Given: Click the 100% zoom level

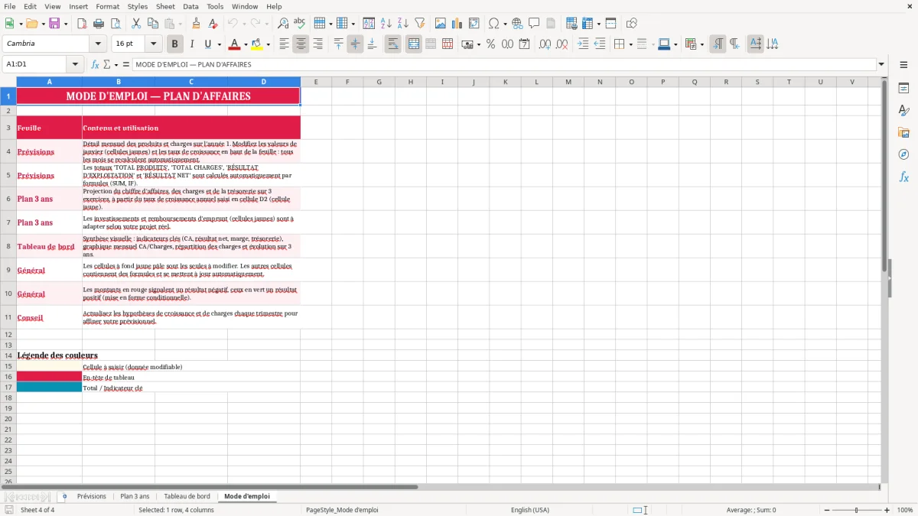Looking at the screenshot, I should coord(905,510).
